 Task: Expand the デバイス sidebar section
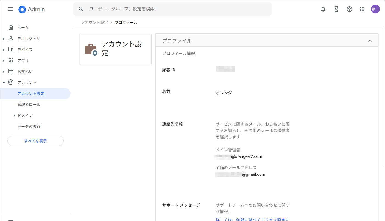click(4, 50)
